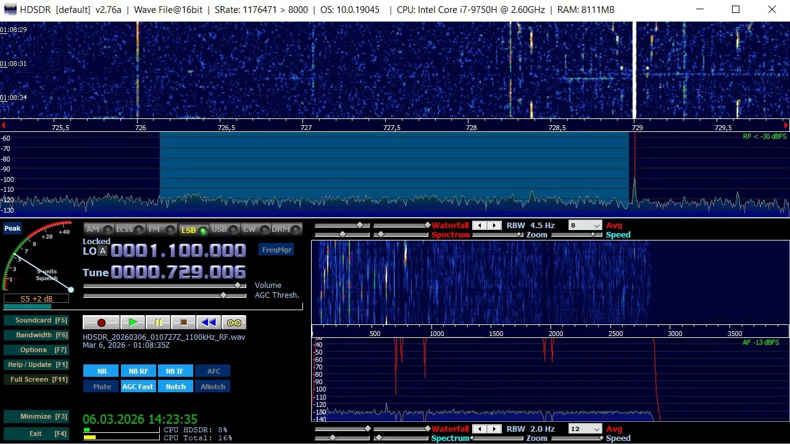Click the RF Zoom slider
The image size is (790, 444).
(x=498, y=235)
